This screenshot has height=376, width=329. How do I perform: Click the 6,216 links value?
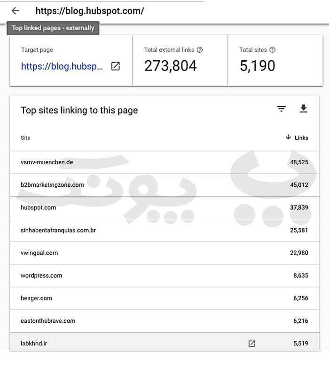[x=301, y=321]
